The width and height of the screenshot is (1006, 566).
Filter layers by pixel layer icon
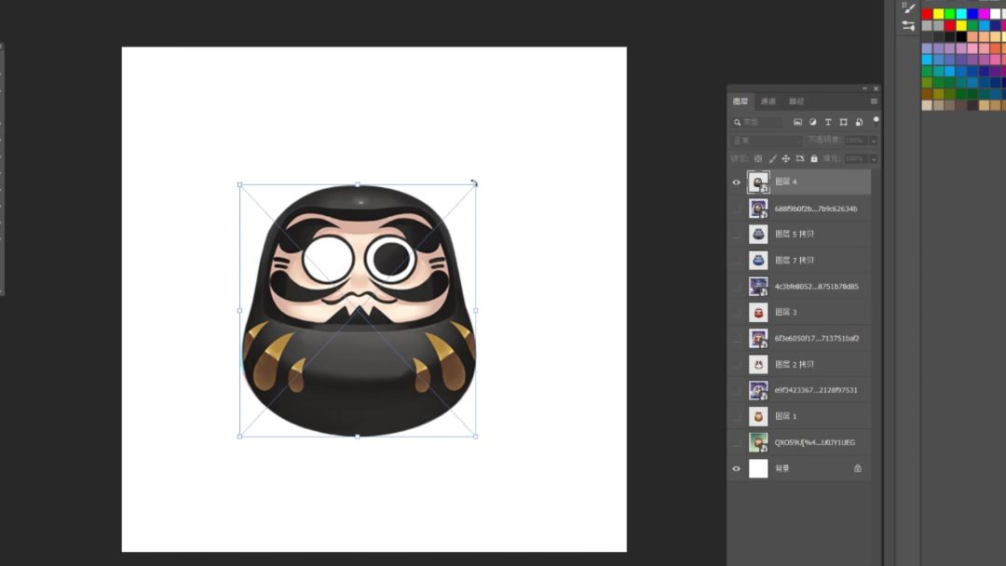click(797, 122)
